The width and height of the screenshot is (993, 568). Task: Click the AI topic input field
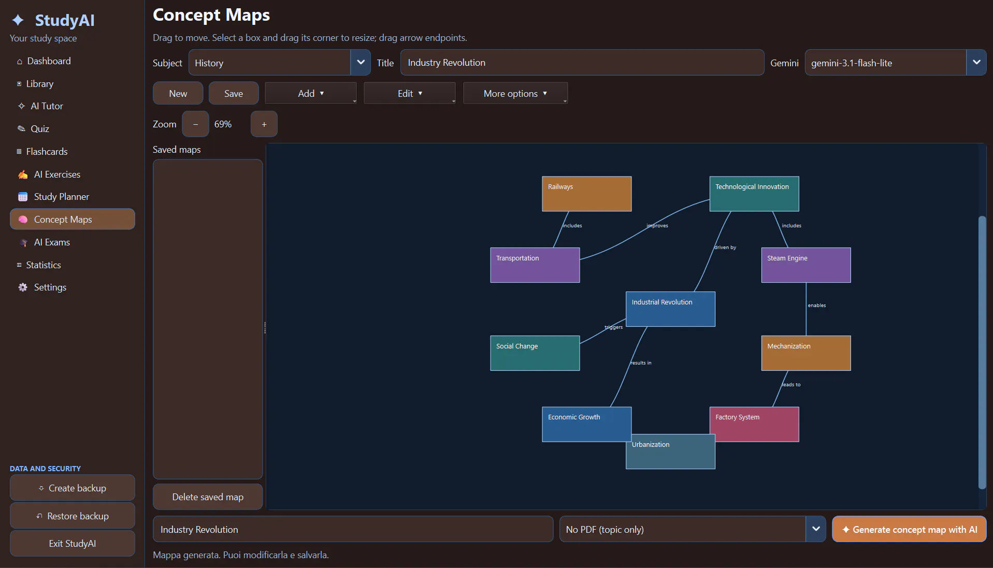pyautogui.click(x=353, y=529)
